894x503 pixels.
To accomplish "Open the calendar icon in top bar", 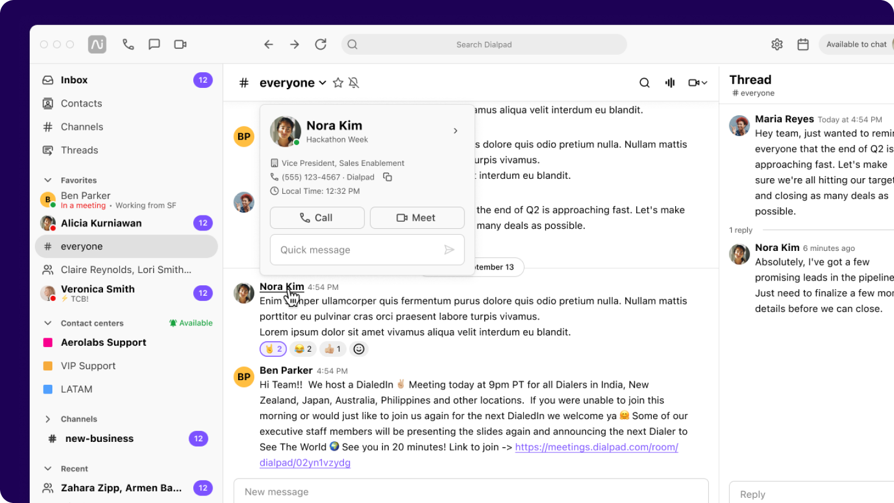I will pyautogui.click(x=803, y=44).
